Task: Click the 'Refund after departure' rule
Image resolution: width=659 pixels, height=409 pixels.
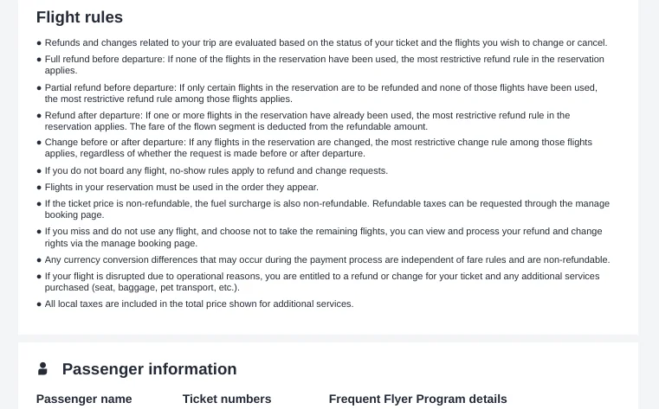Action: coord(307,121)
